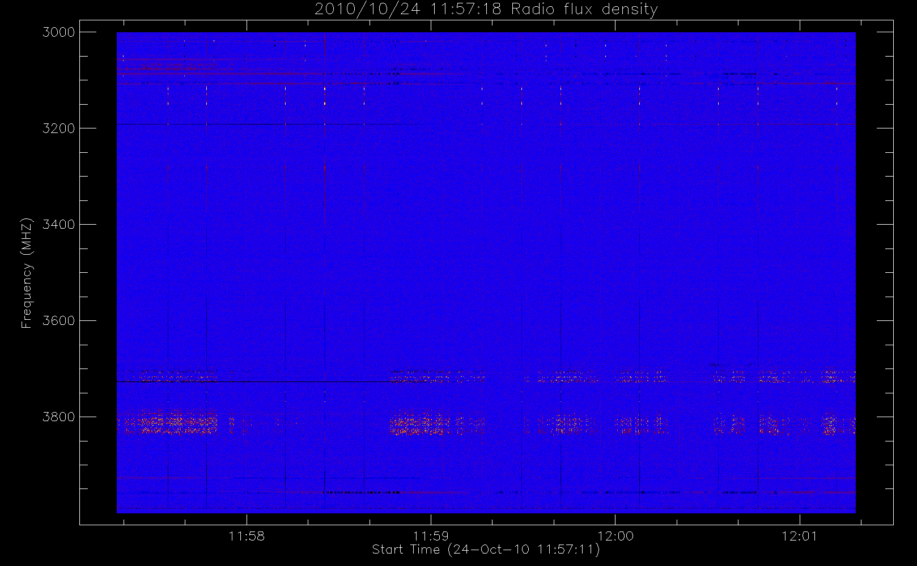Select the 3000 frequency tick label
Screen dimensions: 917x566
[x=59, y=32]
